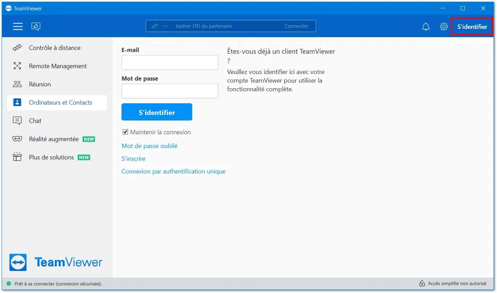Click the Réalité augmentée headset icon
This screenshot has width=497, height=293.
(17, 139)
